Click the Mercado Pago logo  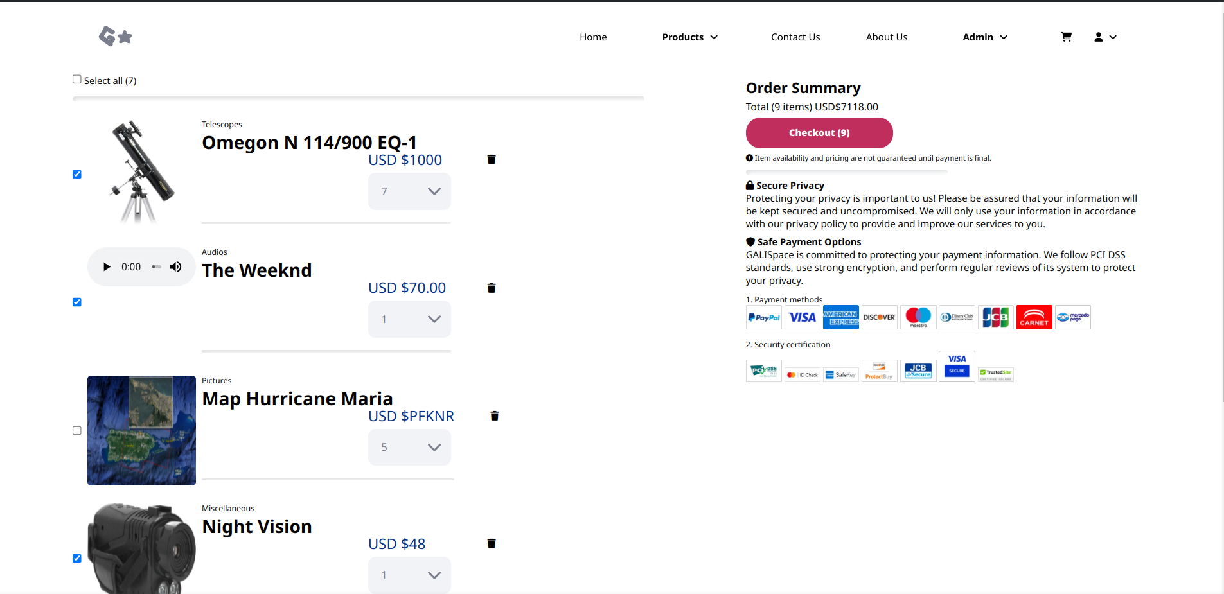(1073, 317)
